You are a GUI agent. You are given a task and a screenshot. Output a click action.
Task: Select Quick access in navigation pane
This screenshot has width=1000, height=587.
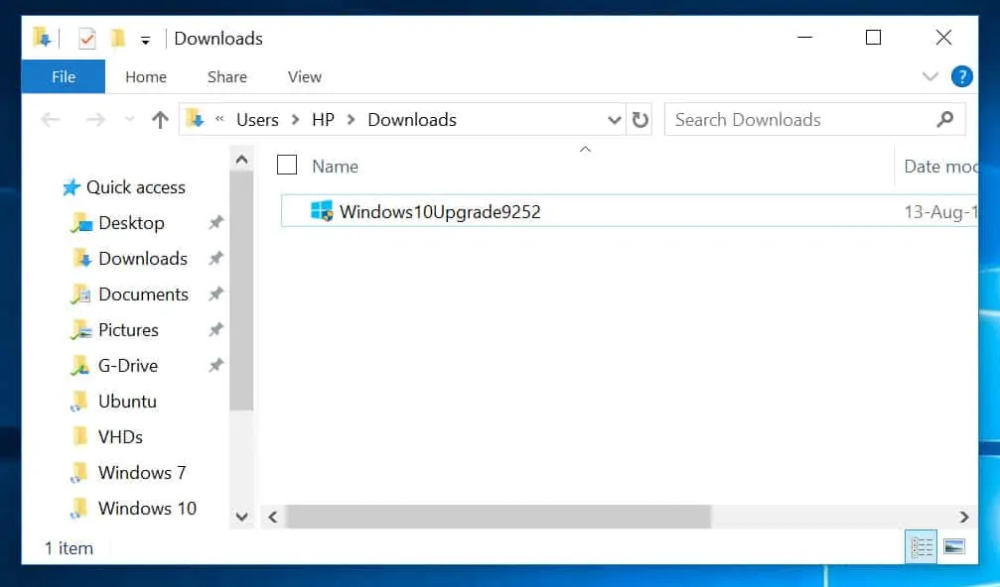point(135,187)
